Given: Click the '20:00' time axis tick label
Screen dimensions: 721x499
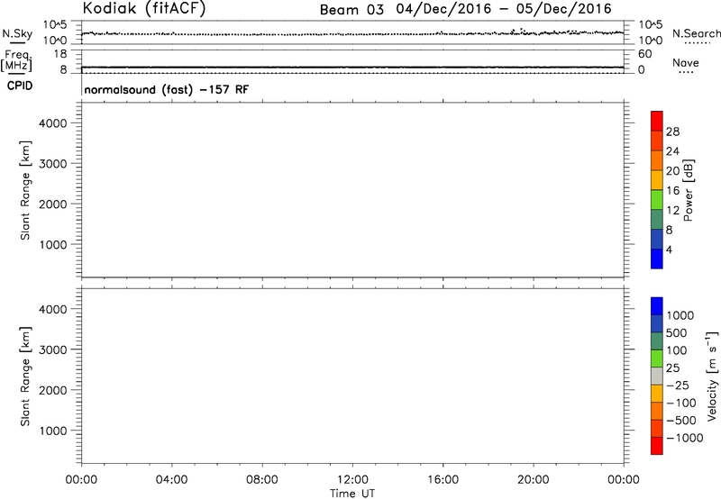Looking at the screenshot, I should [534, 480].
